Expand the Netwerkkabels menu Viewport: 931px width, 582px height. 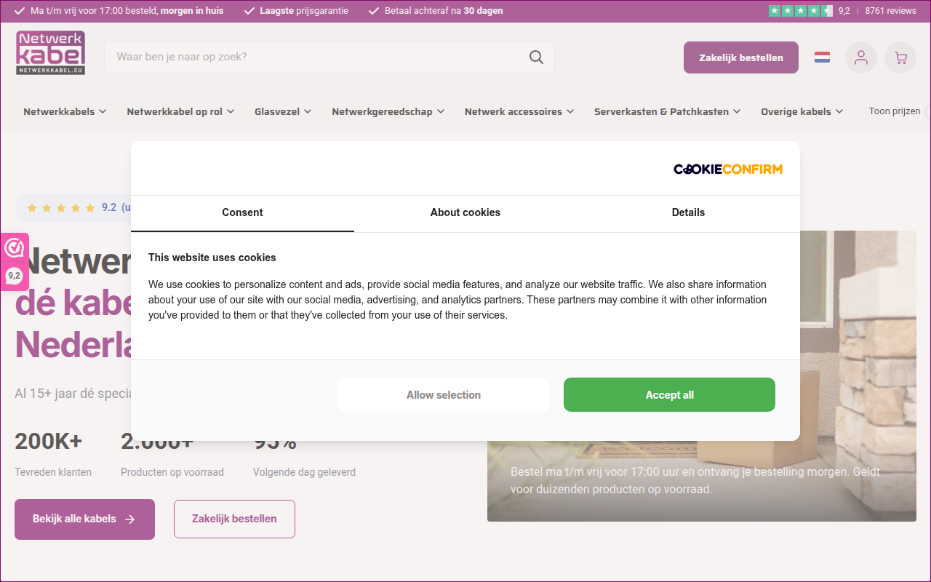click(65, 111)
